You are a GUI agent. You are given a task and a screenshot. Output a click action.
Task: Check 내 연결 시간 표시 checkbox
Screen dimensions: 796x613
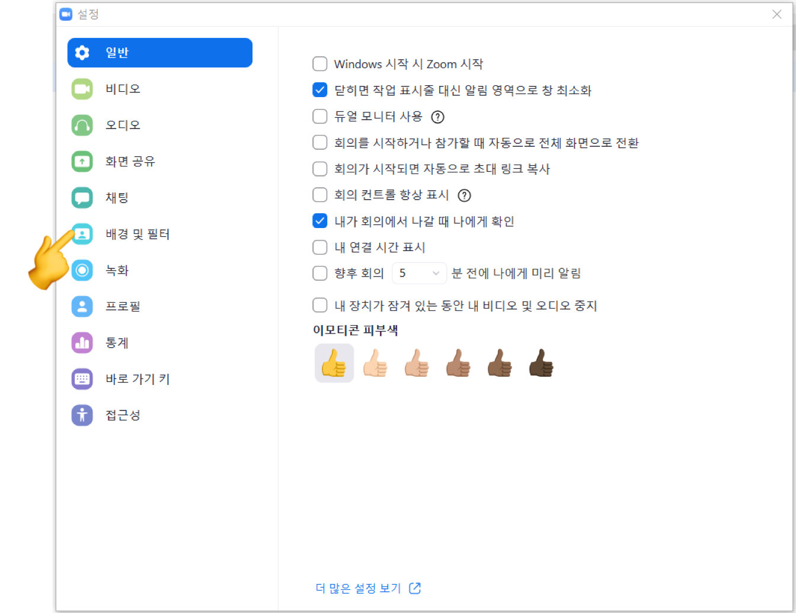click(320, 247)
